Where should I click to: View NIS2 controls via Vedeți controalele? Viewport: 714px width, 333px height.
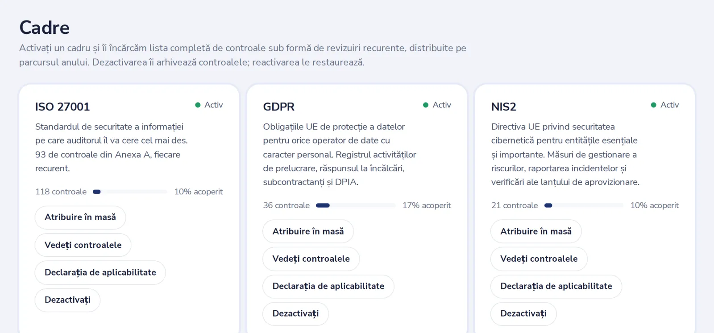[x=539, y=259]
